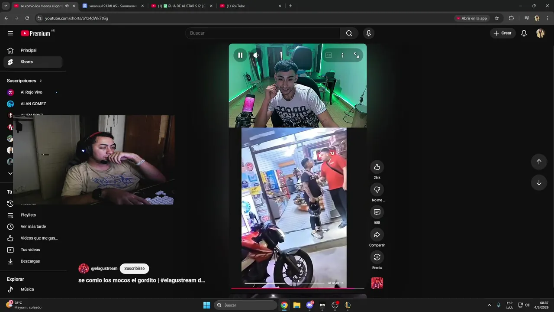Screen dimensions: 554x312
Task: Open the sound source thumbnail
Action: pos(377,283)
